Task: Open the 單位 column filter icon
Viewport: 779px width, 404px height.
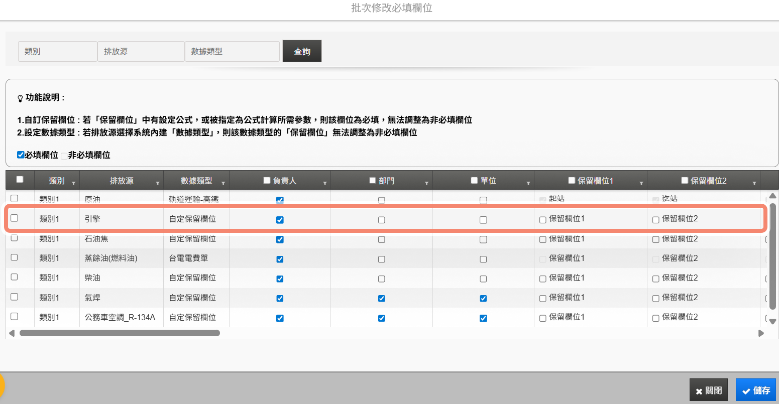Action: (528, 183)
